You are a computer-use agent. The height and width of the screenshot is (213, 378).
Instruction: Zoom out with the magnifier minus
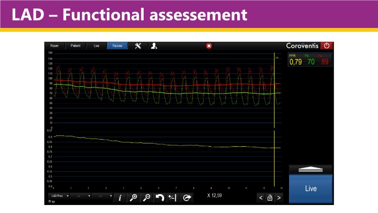[146, 198]
